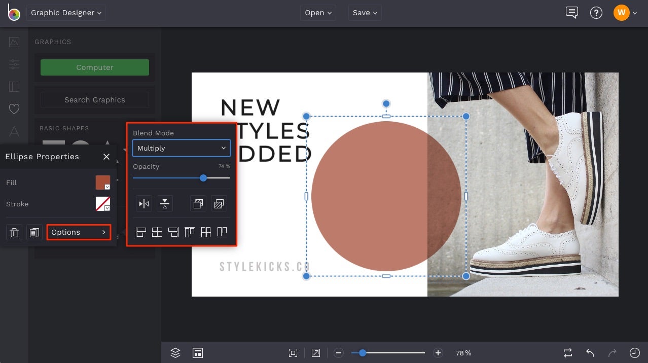The height and width of the screenshot is (363, 648).
Task: Click the bring forward icon
Action: pyautogui.click(x=198, y=203)
